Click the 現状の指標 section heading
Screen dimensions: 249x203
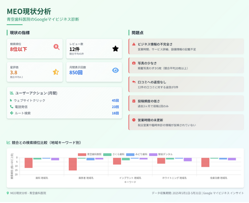(20, 33)
